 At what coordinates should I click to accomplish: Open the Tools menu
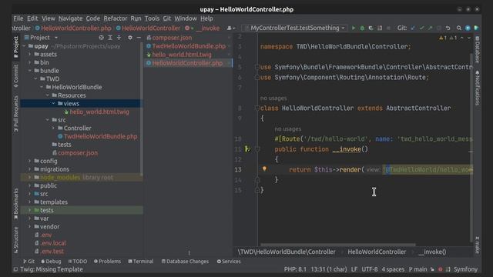pyautogui.click(x=152, y=18)
